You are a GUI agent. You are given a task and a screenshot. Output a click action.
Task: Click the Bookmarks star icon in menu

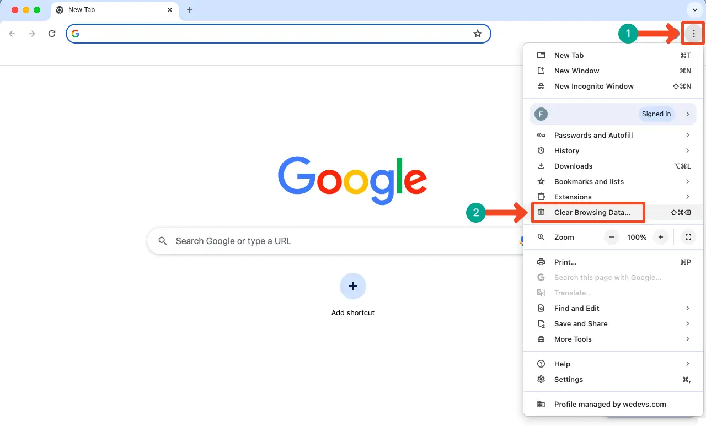(x=541, y=181)
